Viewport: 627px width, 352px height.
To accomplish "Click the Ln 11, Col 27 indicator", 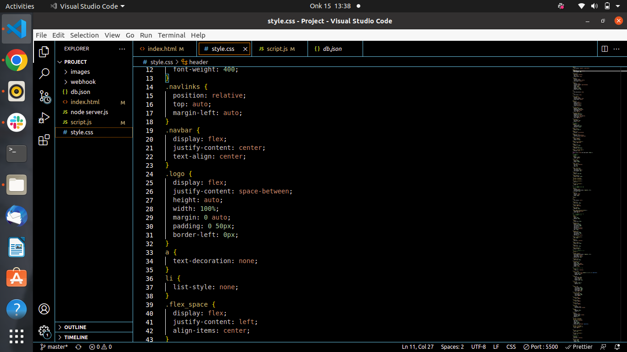I will pos(418,347).
